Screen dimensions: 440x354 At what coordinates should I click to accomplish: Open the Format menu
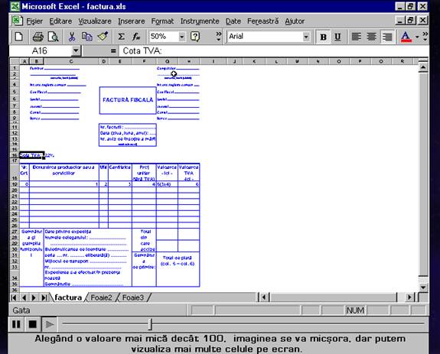pyautogui.click(x=162, y=21)
